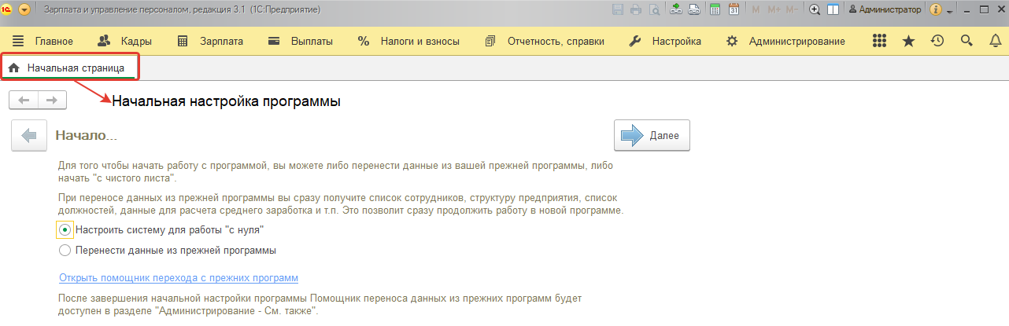Open the Calculator icon in the title bar
The image size is (1009, 326).
[715, 9]
